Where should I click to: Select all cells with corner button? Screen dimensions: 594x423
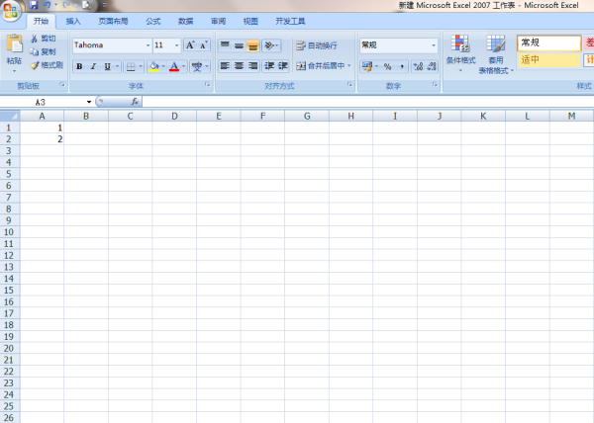point(10,116)
